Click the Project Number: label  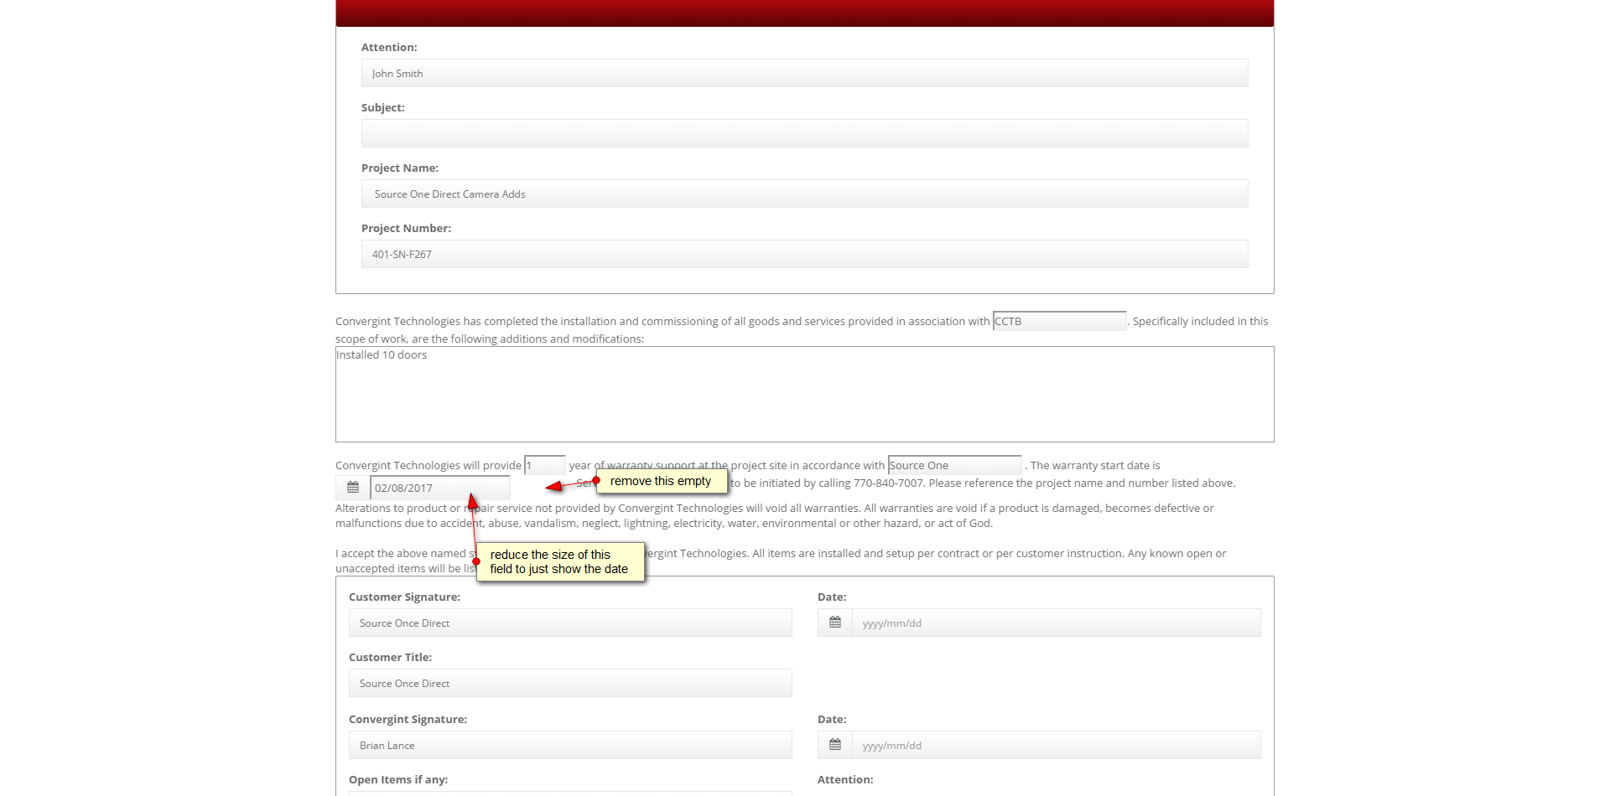point(406,229)
